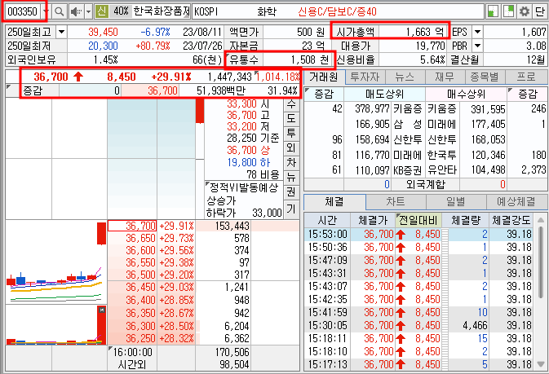549x374 pixels.
Task: Click the 수 vertical side button
Action: coord(291,104)
